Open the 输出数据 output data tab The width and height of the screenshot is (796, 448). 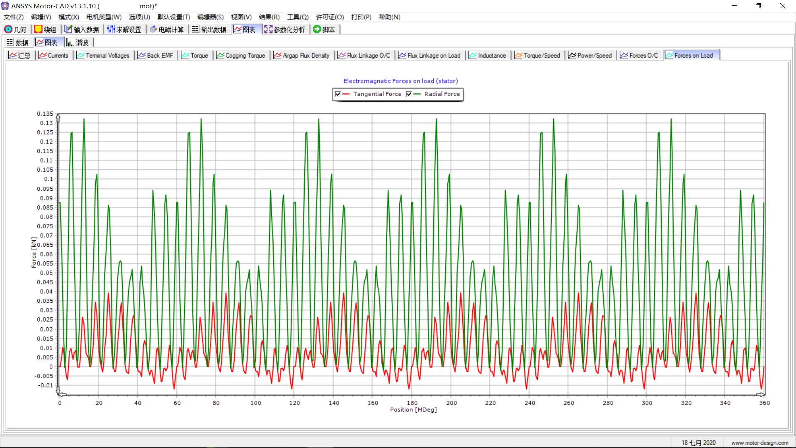click(210, 29)
